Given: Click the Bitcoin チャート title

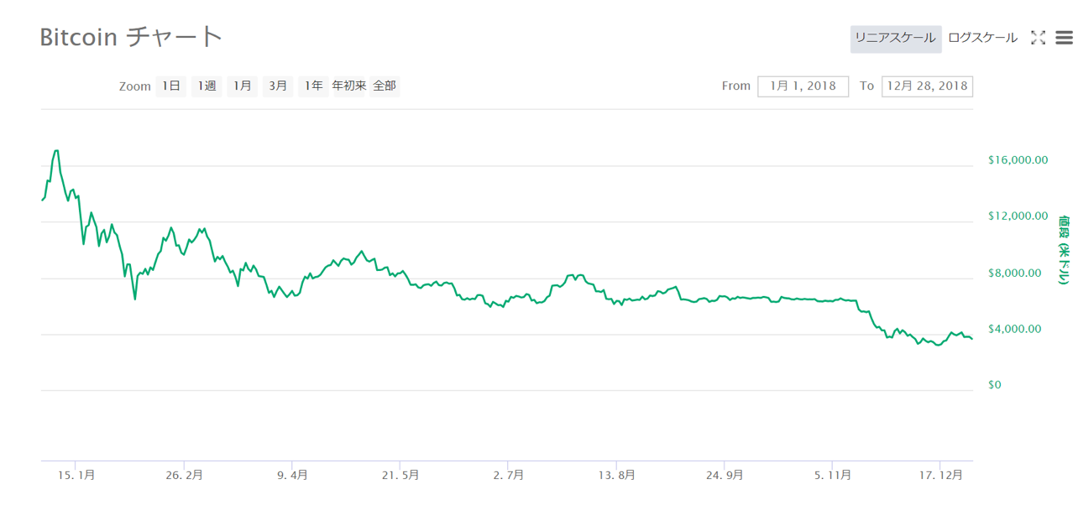Looking at the screenshot, I should tap(131, 37).
